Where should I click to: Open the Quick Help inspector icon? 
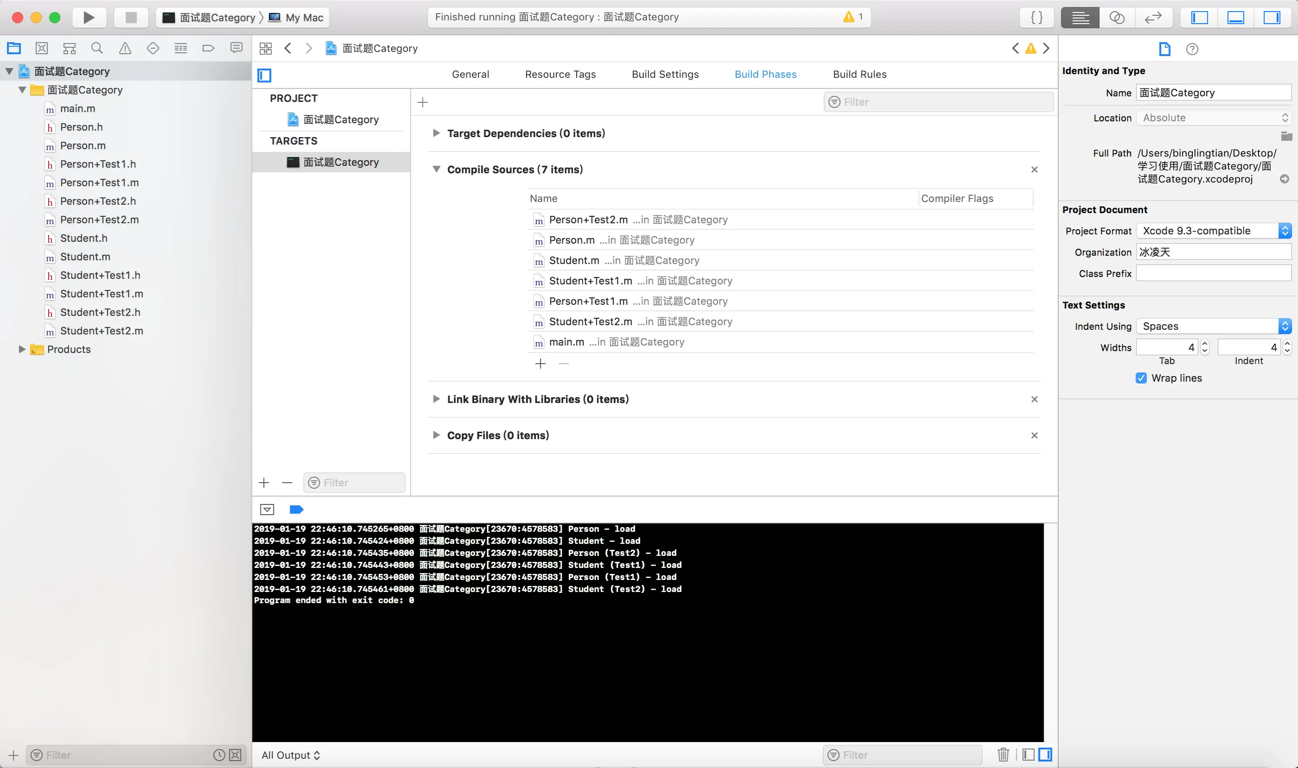pos(1192,49)
